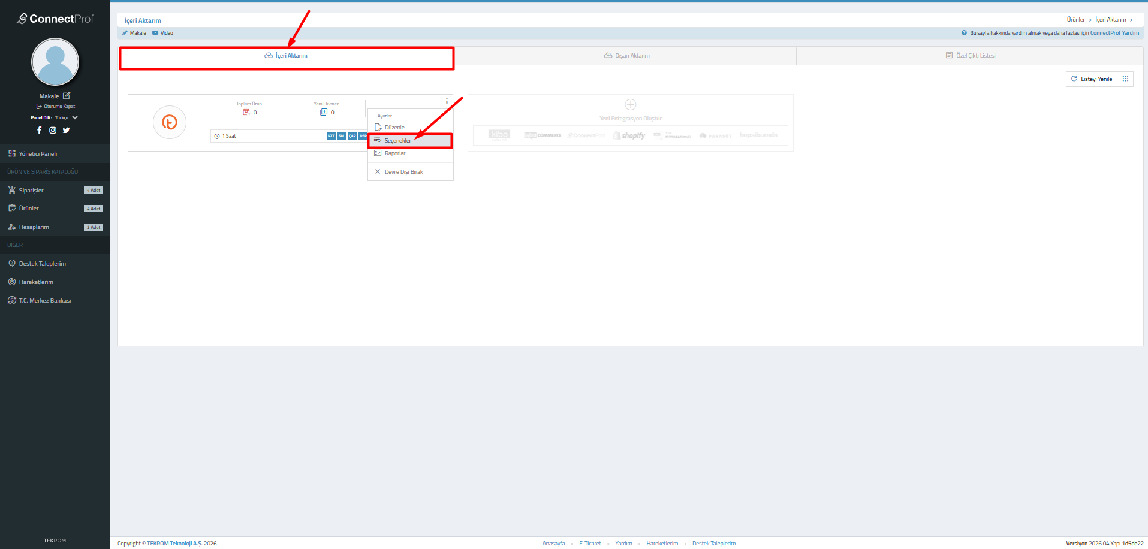Open the Instagram social icon
Image resolution: width=1148 pixels, height=549 pixels.
53,130
